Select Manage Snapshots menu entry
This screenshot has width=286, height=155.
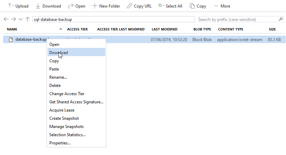tap(76, 126)
